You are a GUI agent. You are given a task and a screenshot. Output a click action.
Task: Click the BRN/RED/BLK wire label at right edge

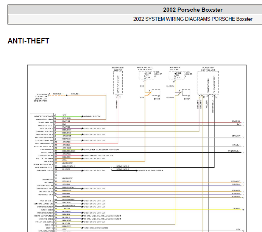(234, 151)
